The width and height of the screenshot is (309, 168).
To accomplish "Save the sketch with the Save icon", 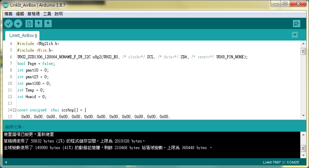I will point(48,23).
